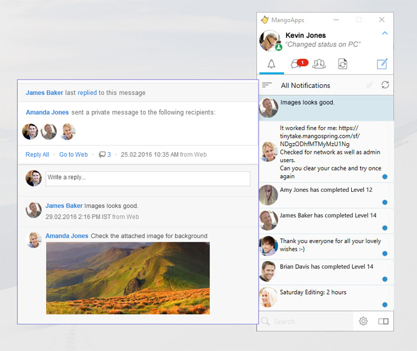Click unread dot on Brian Davis notification
This screenshot has height=351, width=417.
(x=385, y=279)
